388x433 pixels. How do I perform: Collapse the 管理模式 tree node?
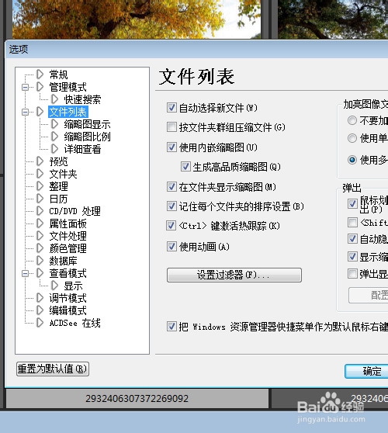pyautogui.click(x=25, y=87)
